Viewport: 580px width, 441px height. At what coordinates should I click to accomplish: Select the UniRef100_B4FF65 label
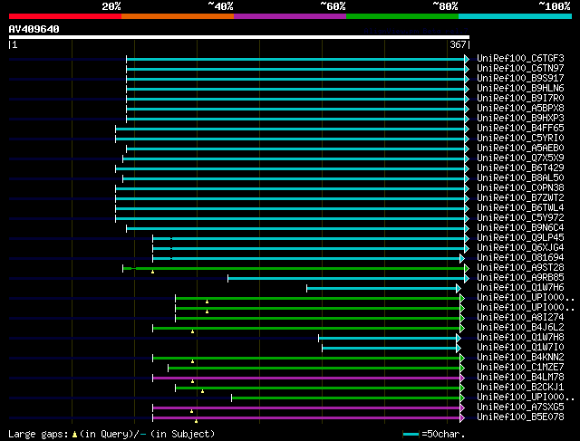[x=520, y=129]
